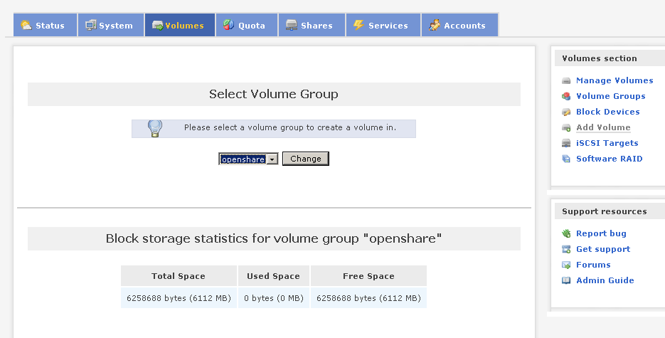Click the Add Volume icon in sidebar
Viewport: 665px width, 338px height.
(x=566, y=127)
